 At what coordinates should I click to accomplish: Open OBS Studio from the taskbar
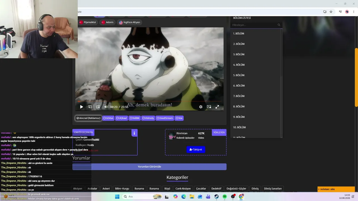(233, 197)
